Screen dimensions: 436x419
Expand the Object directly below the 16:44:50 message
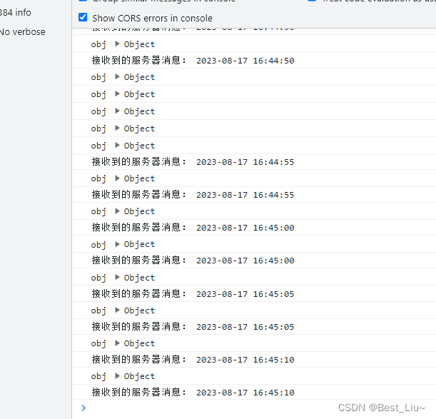[x=117, y=77]
